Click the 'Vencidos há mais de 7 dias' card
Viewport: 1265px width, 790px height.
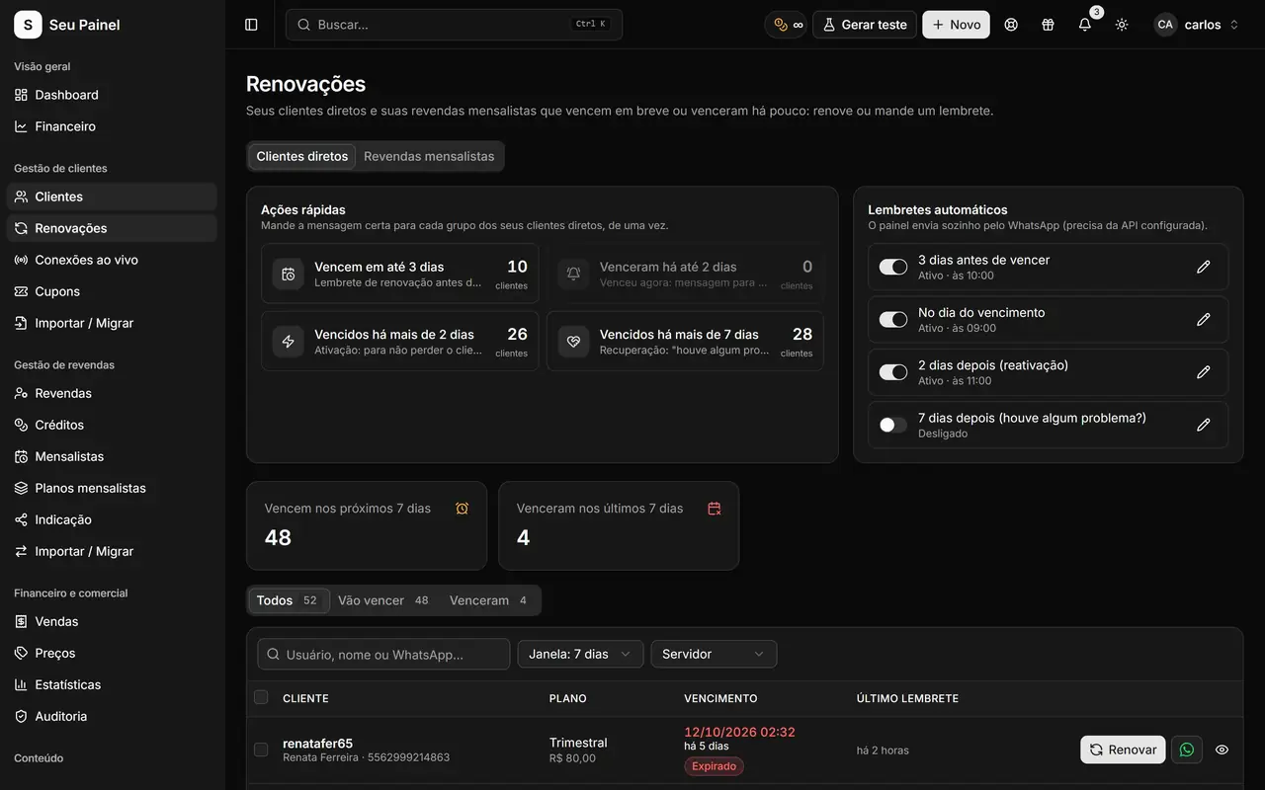pyautogui.click(x=685, y=341)
